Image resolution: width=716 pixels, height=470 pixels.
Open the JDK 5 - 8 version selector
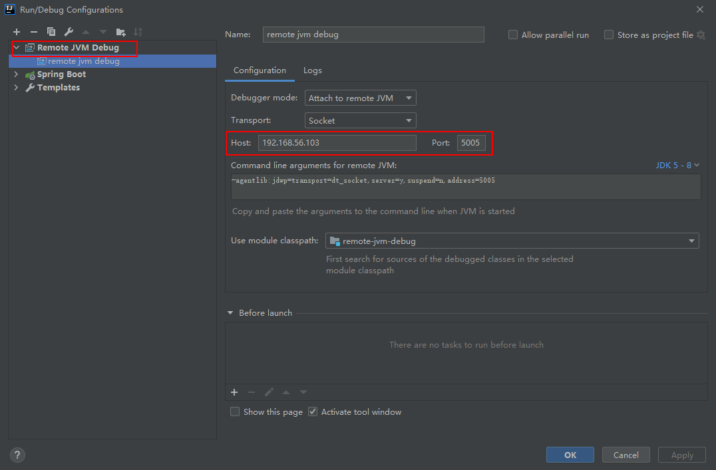677,165
